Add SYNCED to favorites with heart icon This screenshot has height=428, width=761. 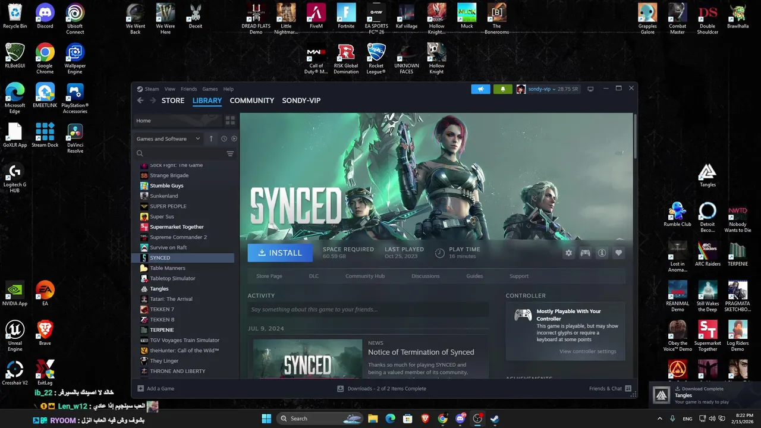pos(619,253)
